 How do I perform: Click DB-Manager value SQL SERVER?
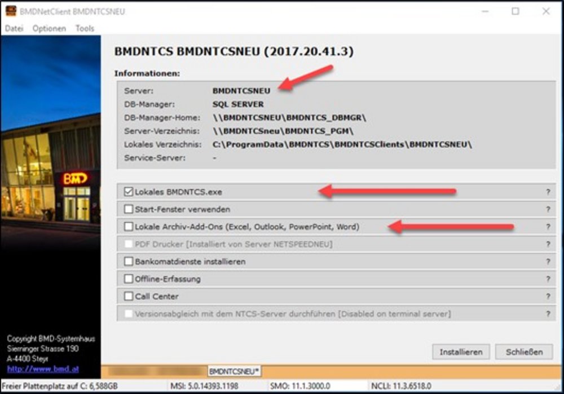click(x=238, y=104)
